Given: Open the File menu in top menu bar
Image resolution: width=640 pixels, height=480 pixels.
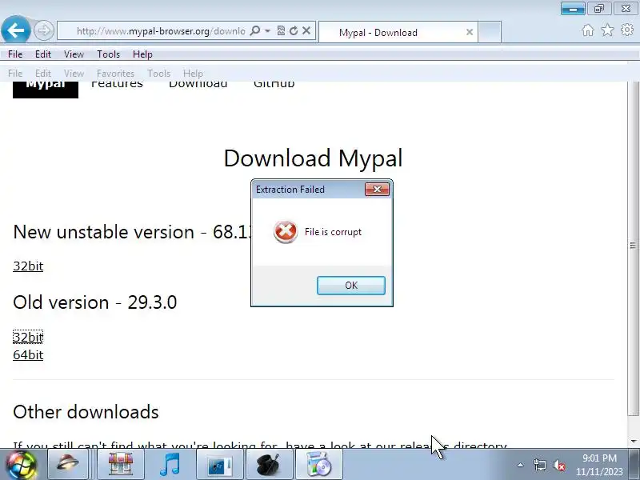Looking at the screenshot, I should point(15,54).
